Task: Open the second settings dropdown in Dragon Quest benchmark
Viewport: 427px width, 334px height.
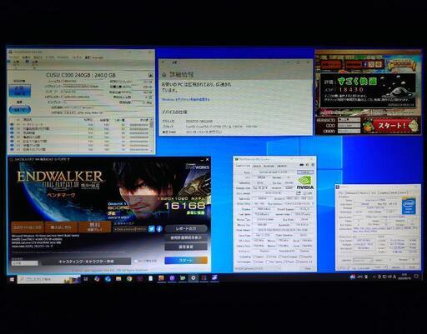Action: (349, 125)
